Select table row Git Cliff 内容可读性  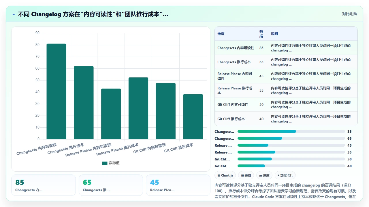point(286,104)
